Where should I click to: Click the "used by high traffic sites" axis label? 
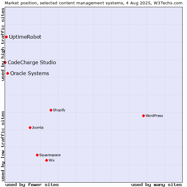2,44
